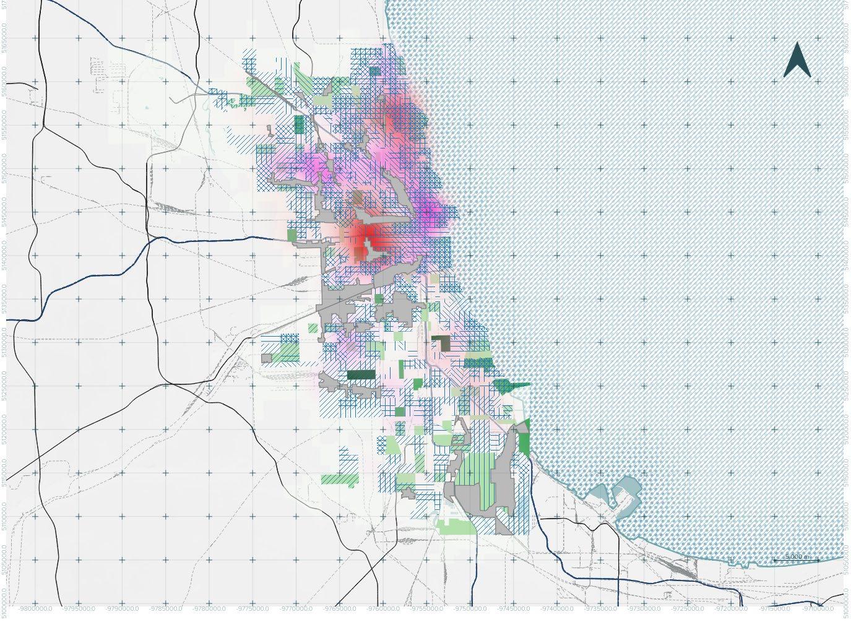Select the -9795000.0 bottom axis label
This screenshot has width=851, height=630.
[x=79, y=609]
